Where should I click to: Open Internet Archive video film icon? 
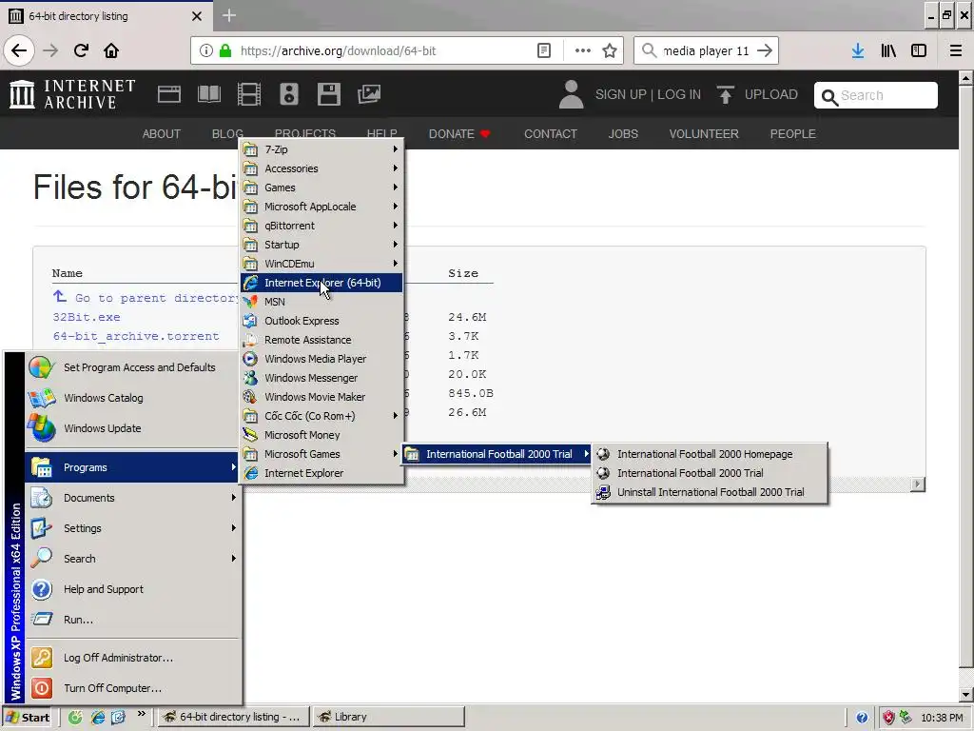249,94
